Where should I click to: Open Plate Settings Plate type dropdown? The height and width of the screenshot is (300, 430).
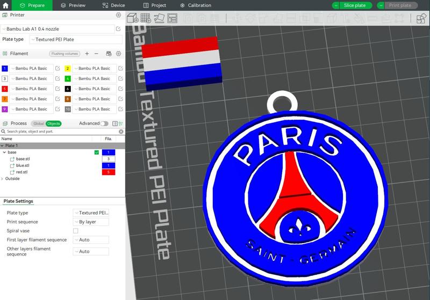(91, 213)
